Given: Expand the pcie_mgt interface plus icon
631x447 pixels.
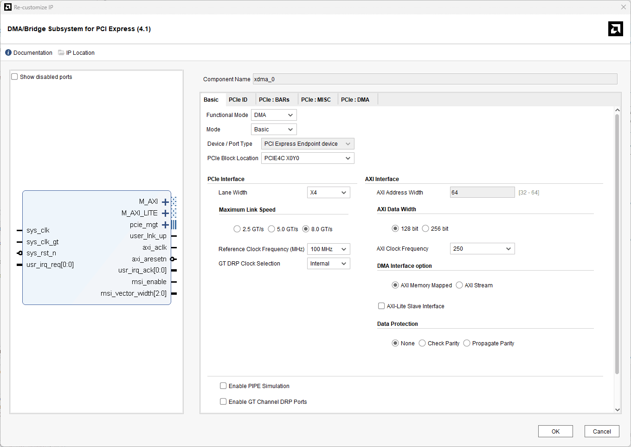Looking at the screenshot, I should 165,225.
